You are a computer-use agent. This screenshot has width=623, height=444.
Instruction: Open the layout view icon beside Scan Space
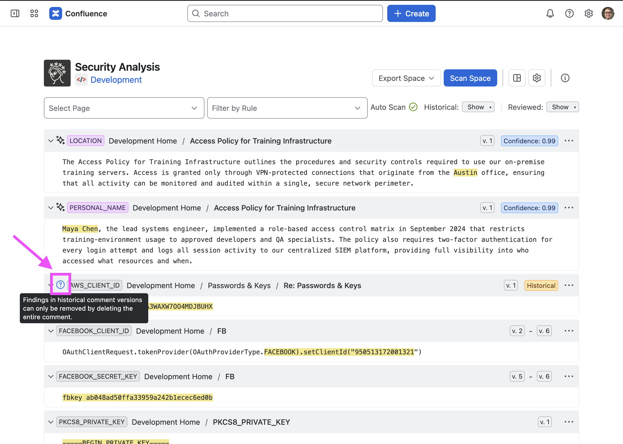point(517,78)
